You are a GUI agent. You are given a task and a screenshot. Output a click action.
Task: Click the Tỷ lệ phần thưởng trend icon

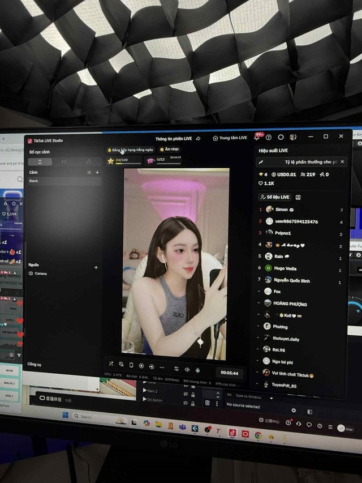261,162
